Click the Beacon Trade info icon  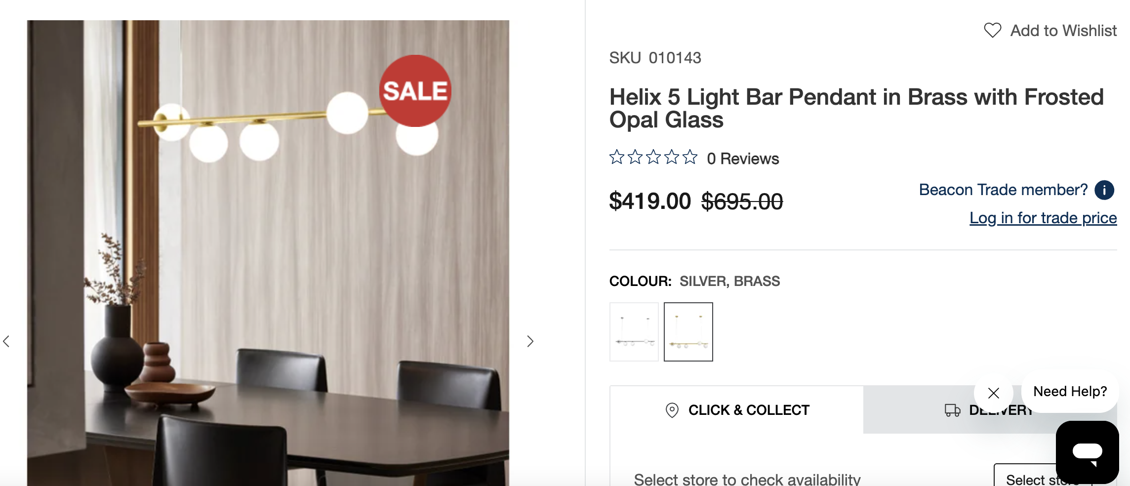(x=1104, y=190)
